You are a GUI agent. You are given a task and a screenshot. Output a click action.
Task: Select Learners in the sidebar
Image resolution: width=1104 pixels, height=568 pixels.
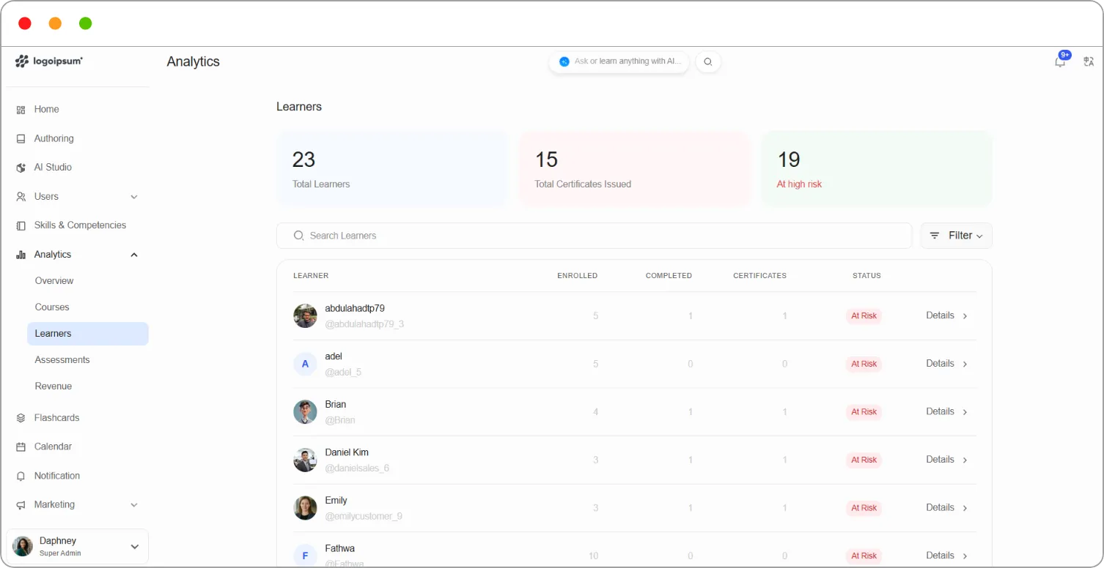coord(88,334)
